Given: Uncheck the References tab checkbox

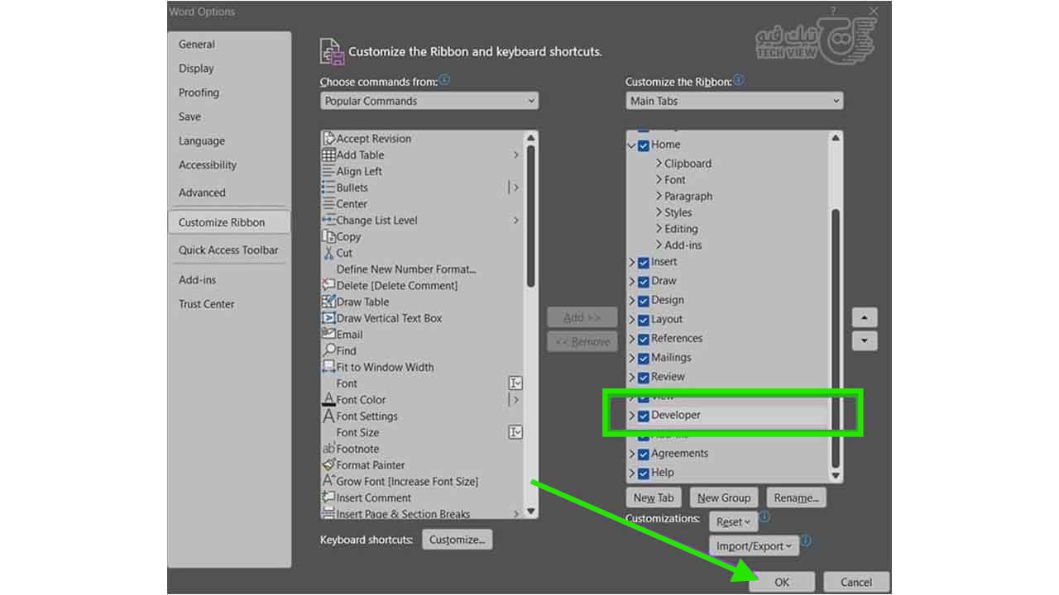Looking at the screenshot, I should [644, 339].
